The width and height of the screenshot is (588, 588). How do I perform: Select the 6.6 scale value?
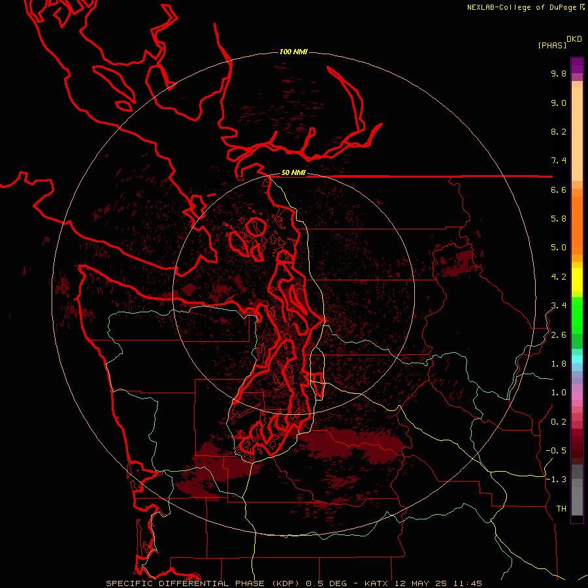click(x=559, y=190)
